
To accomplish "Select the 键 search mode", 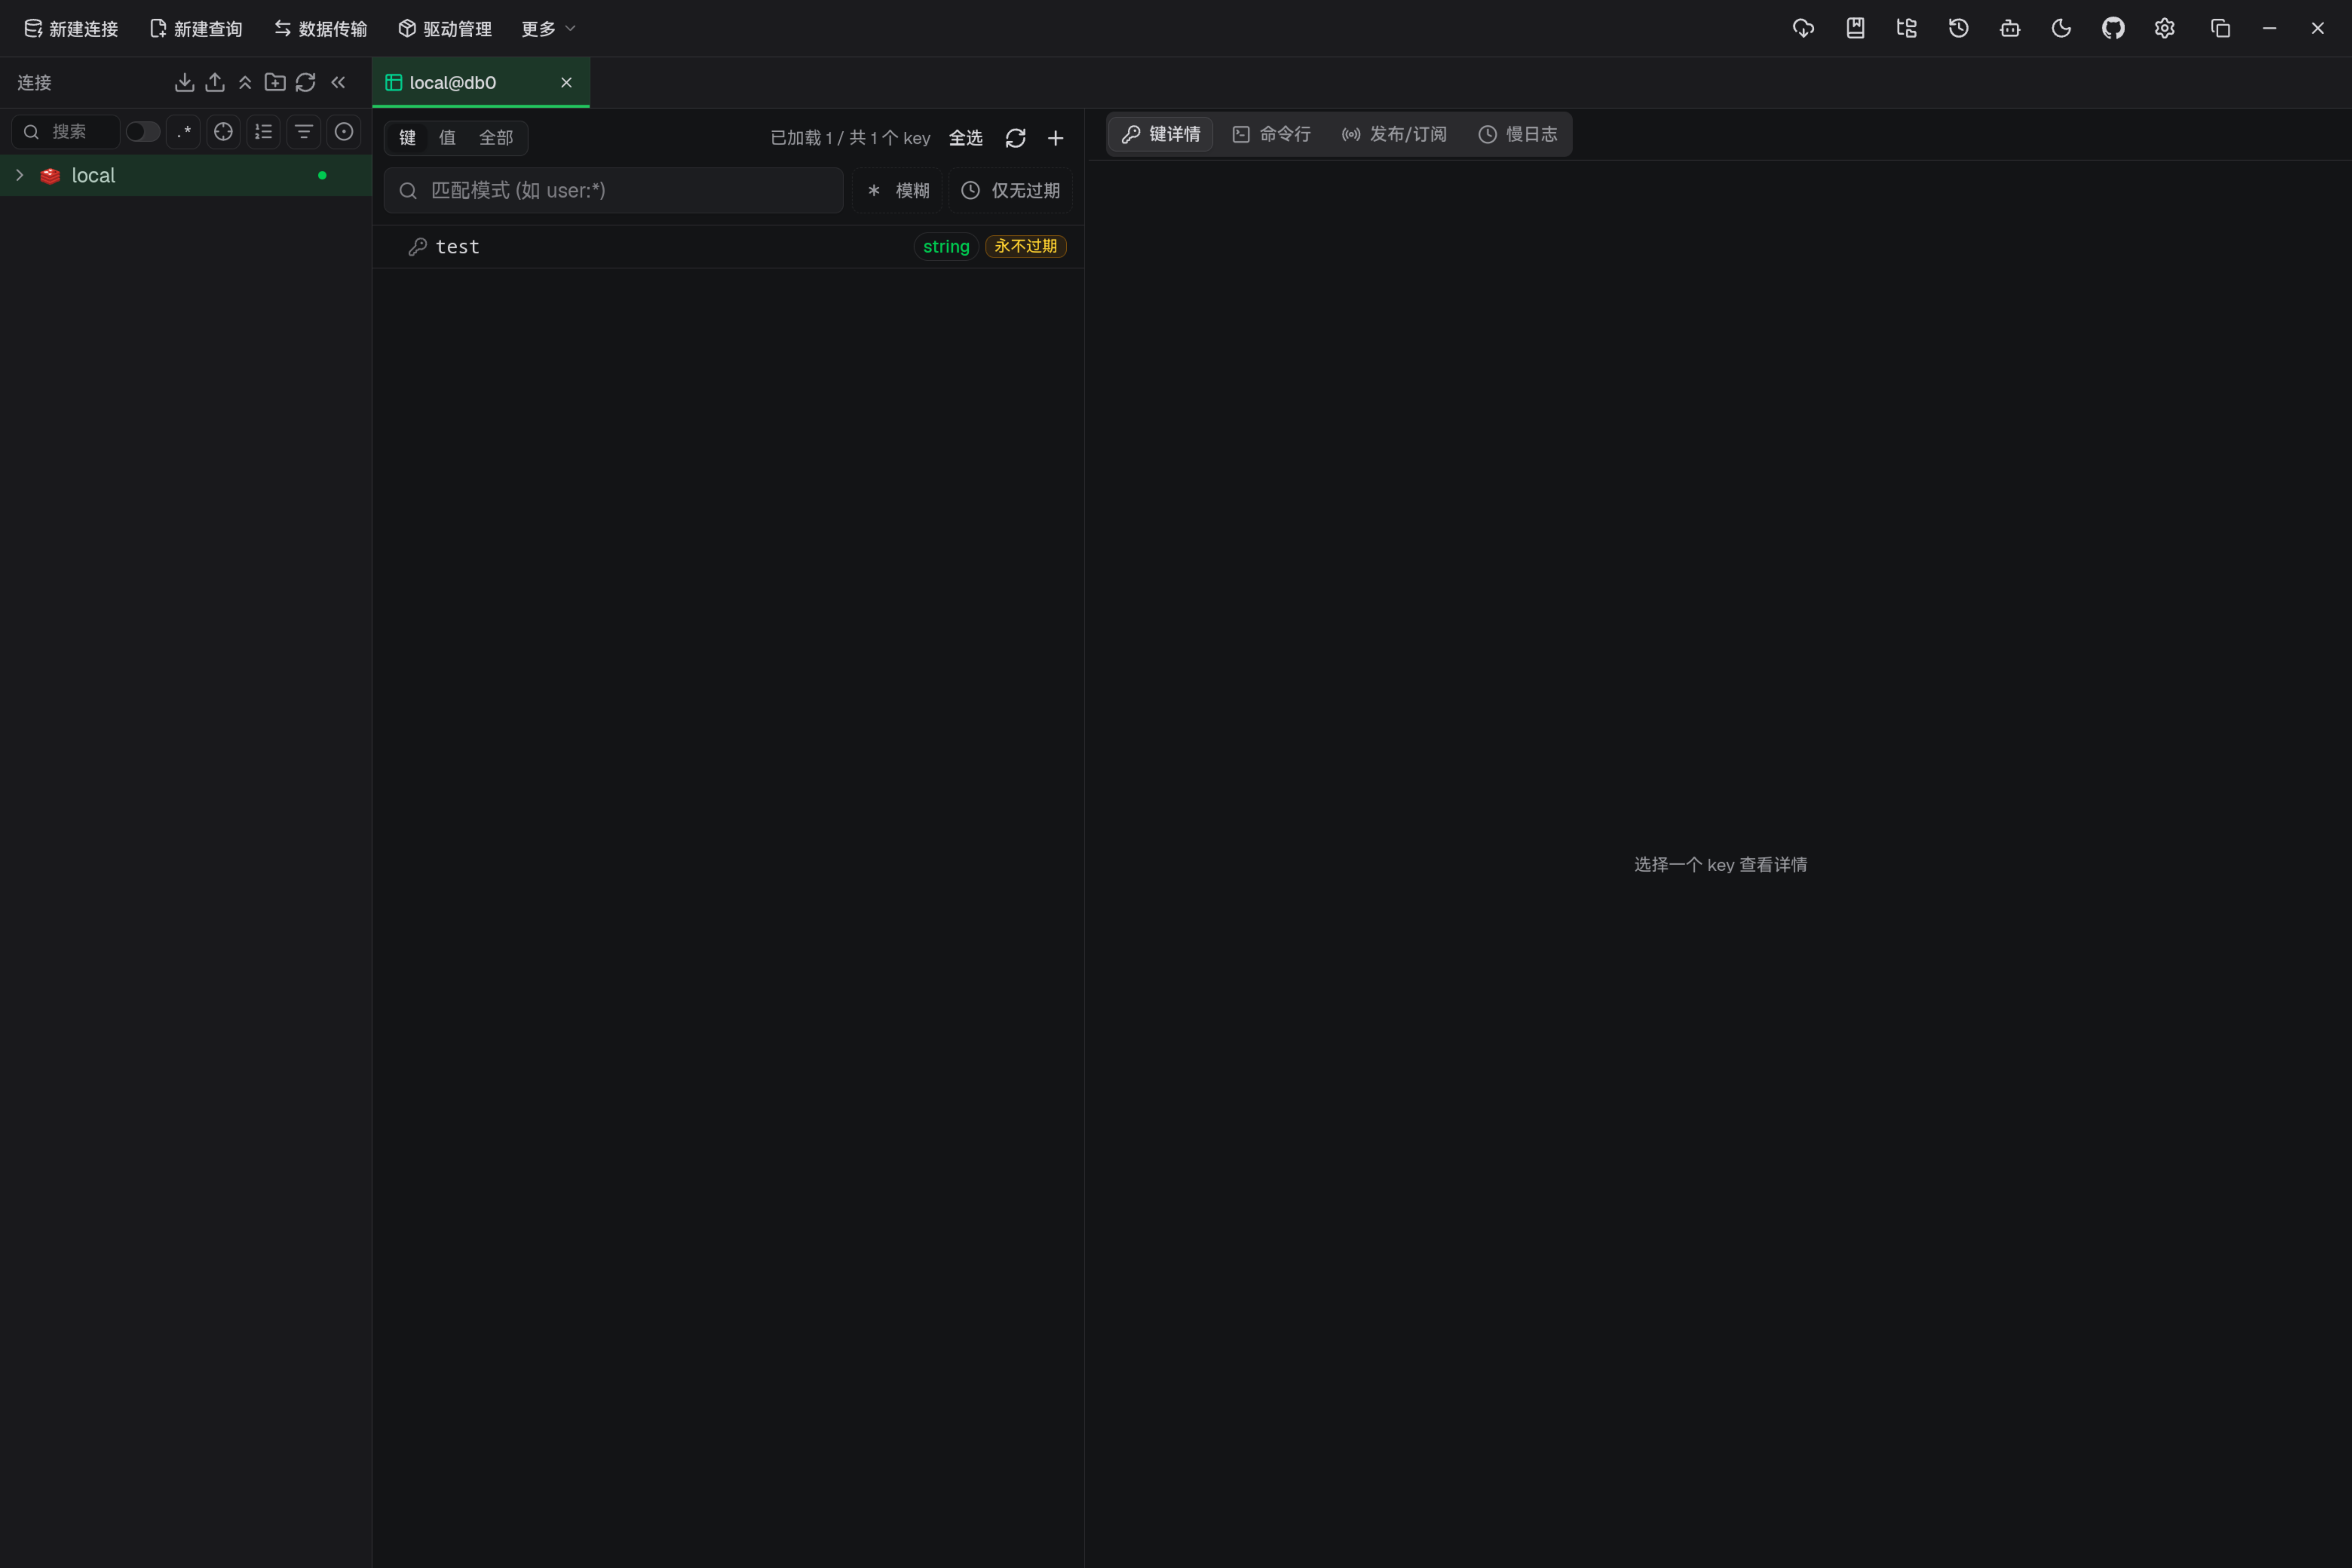I will pyautogui.click(x=408, y=138).
